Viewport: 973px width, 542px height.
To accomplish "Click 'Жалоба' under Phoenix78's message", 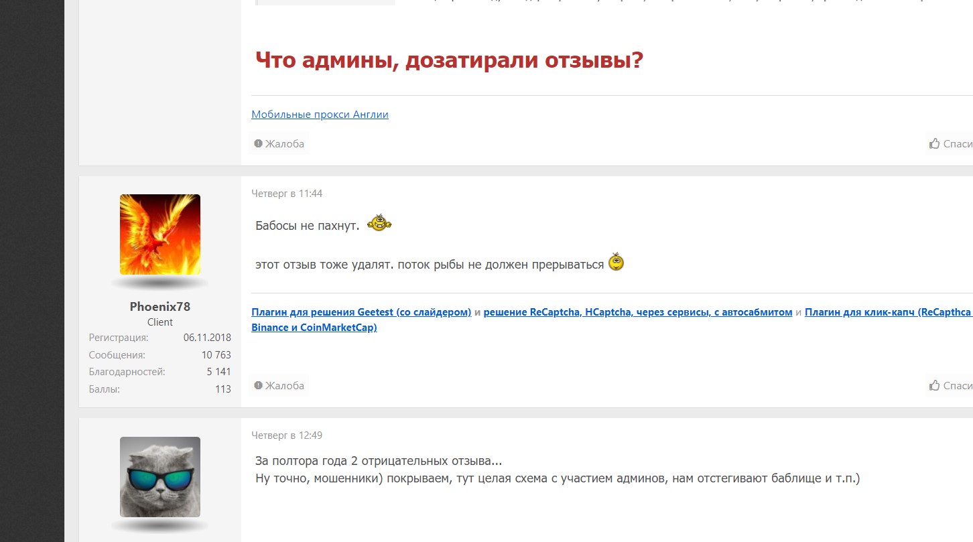I will click(x=279, y=385).
